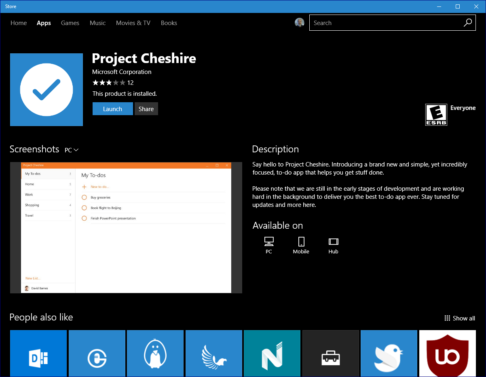Click the Project Cheshire checkmark app icon

tap(46, 90)
